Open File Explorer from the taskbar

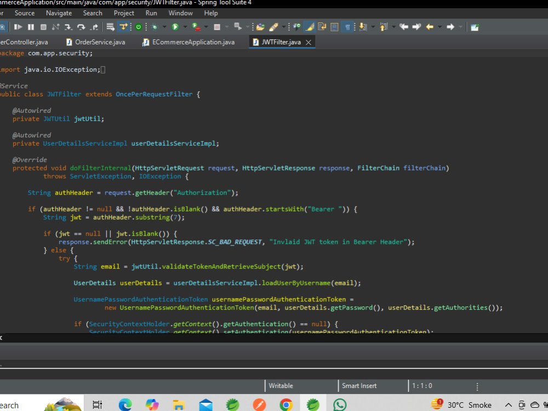(179, 405)
